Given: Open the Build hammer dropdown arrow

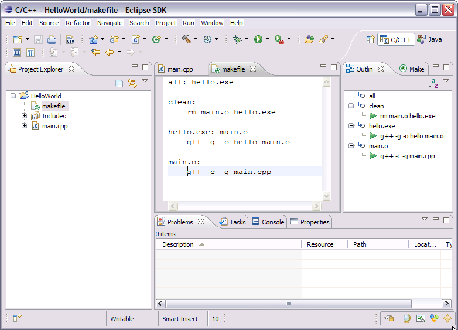Looking at the screenshot, I should coord(196,39).
